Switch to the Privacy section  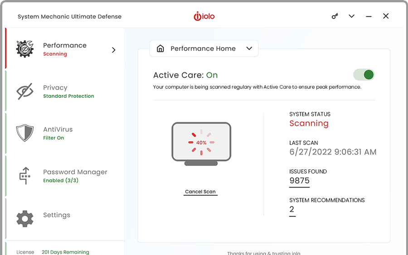tap(55, 87)
